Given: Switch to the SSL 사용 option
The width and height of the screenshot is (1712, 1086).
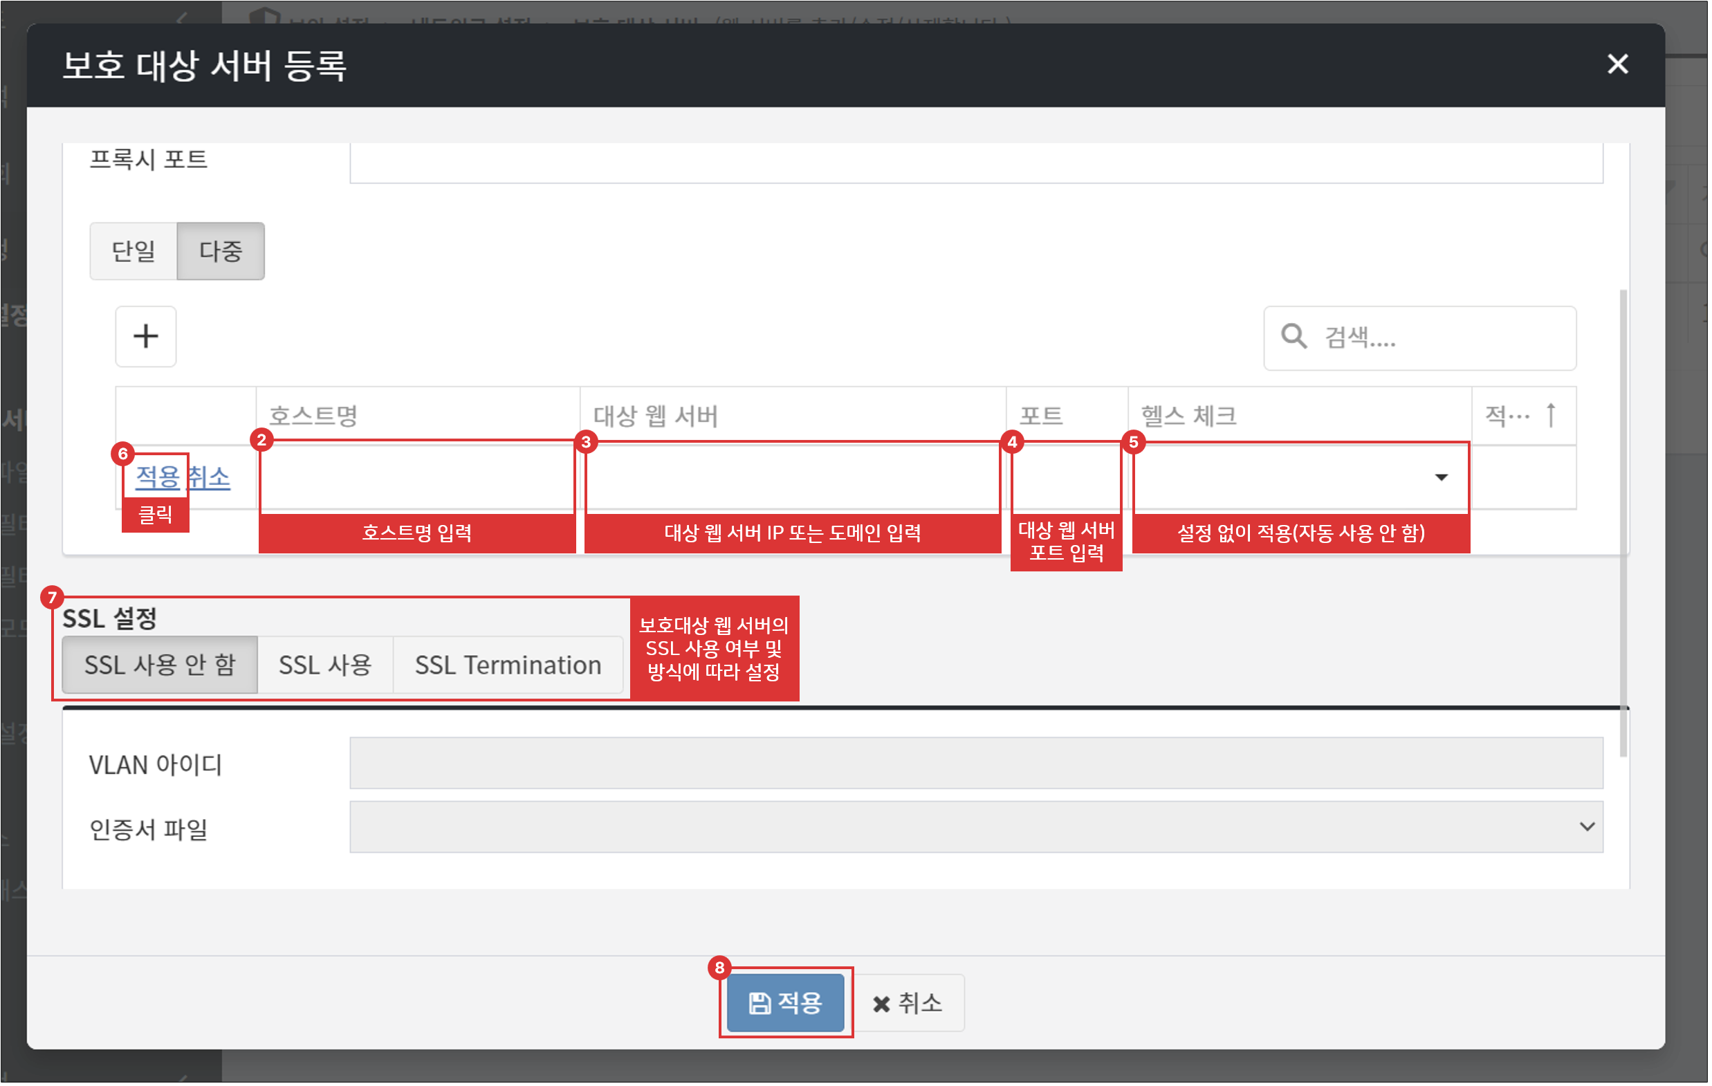Looking at the screenshot, I should pyautogui.click(x=326, y=666).
